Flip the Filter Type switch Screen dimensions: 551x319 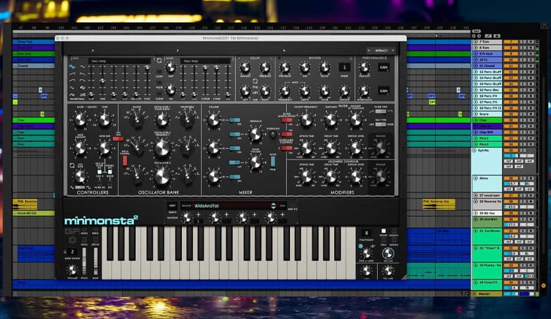coord(380,111)
